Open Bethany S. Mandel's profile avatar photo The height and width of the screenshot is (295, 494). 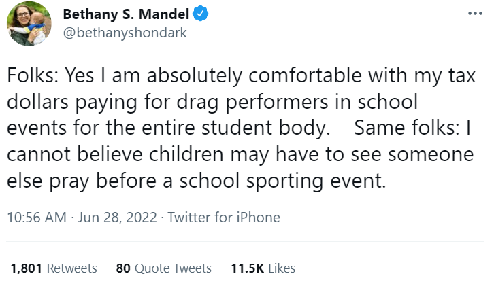(29, 24)
